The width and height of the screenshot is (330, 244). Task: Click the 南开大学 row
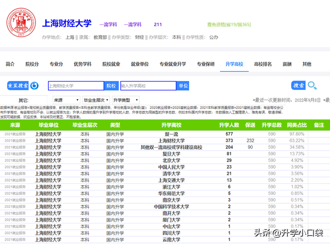165,213
